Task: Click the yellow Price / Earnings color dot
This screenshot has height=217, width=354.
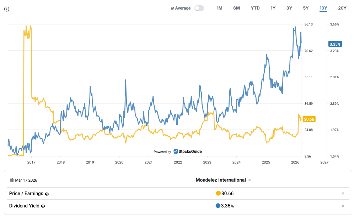Action: pyautogui.click(x=218, y=194)
